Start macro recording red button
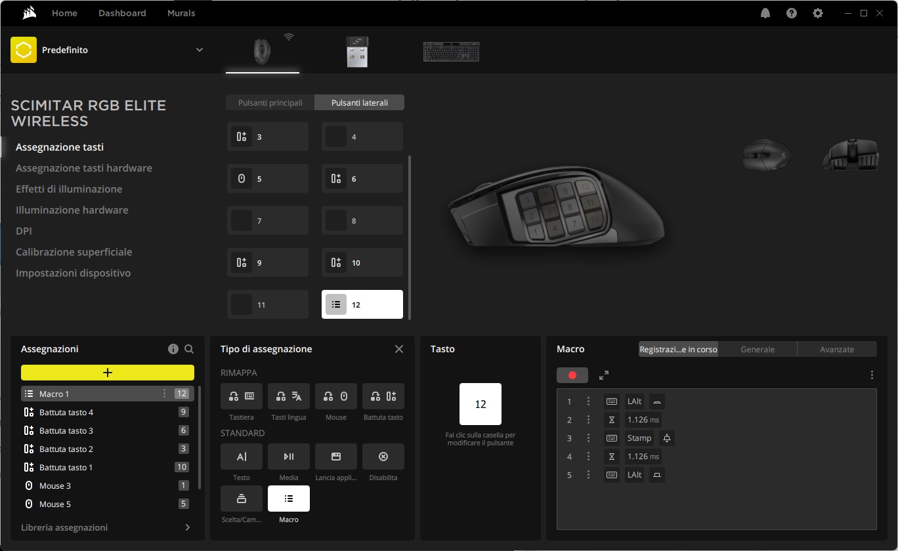 (x=572, y=375)
